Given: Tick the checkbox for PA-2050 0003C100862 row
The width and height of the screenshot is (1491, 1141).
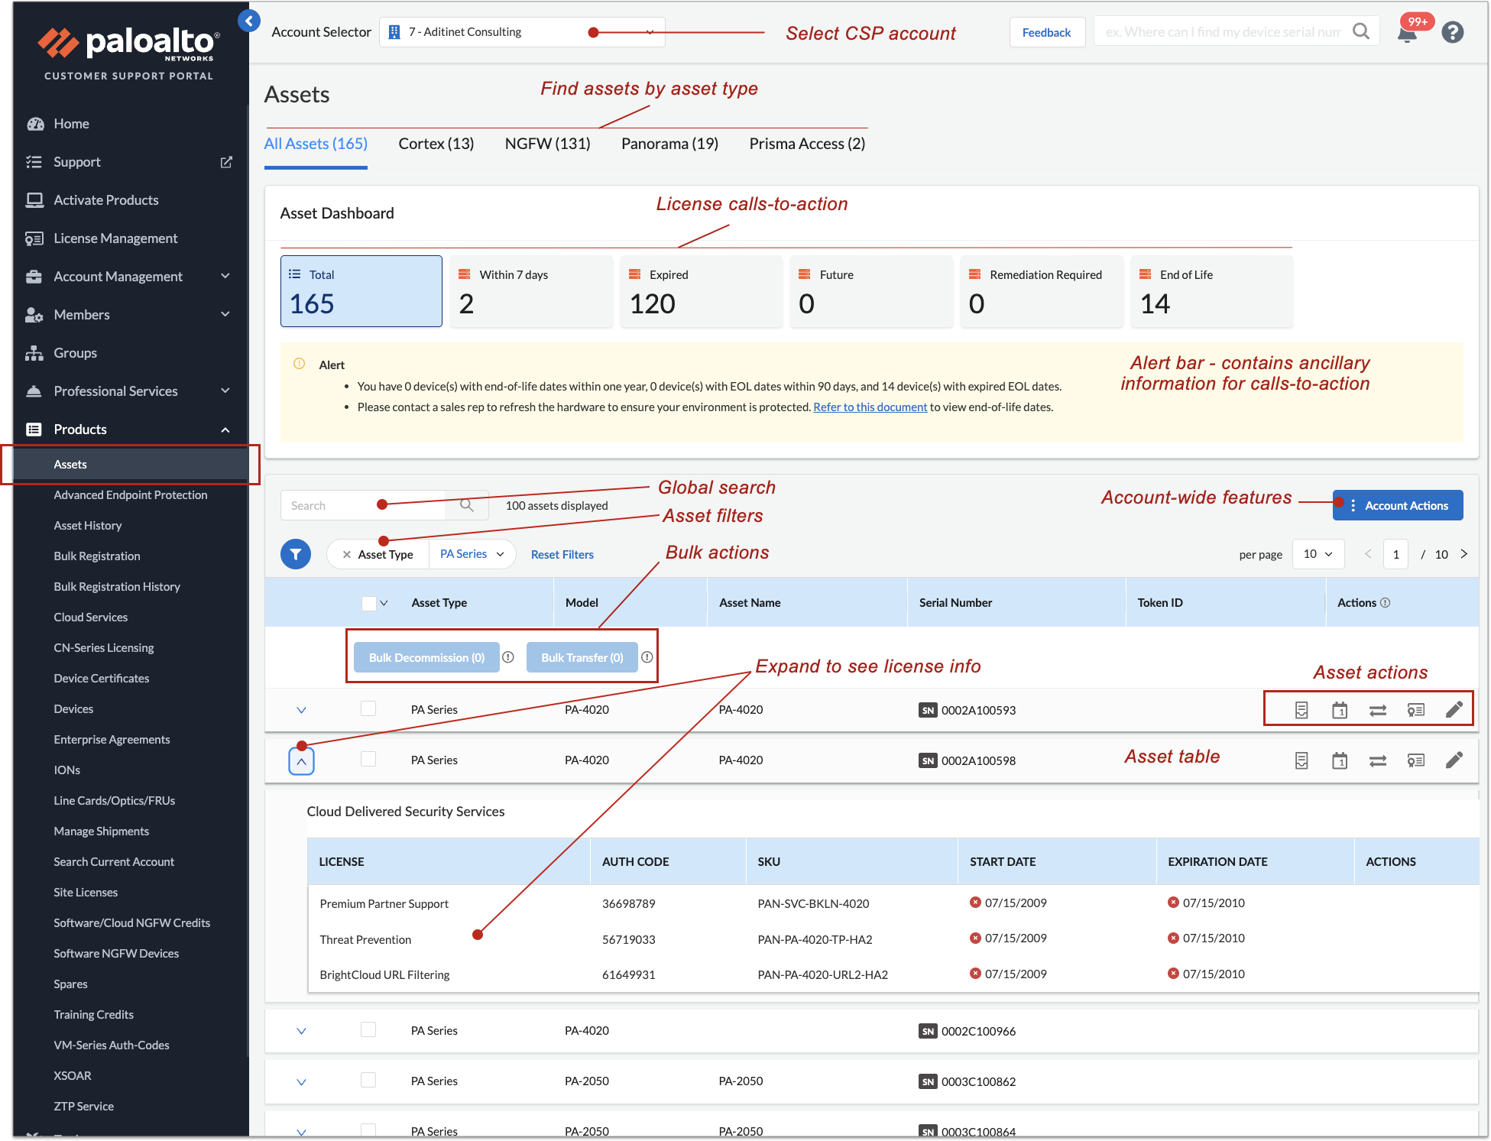Looking at the screenshot, I should [368, 1081].
